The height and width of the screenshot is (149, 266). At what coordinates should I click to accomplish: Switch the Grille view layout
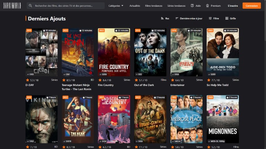[x=230, y=18]
